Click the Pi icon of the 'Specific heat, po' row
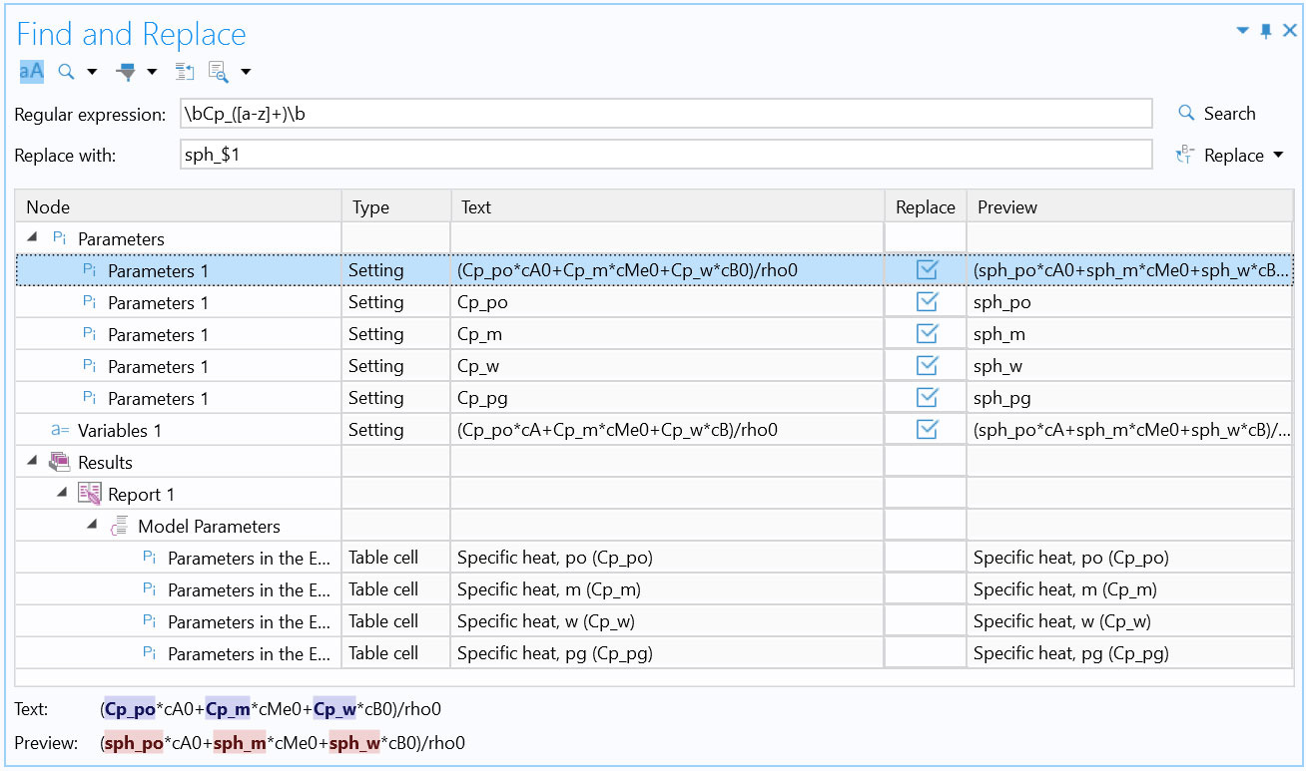The image size is (1306, 771). coord(150,558)
